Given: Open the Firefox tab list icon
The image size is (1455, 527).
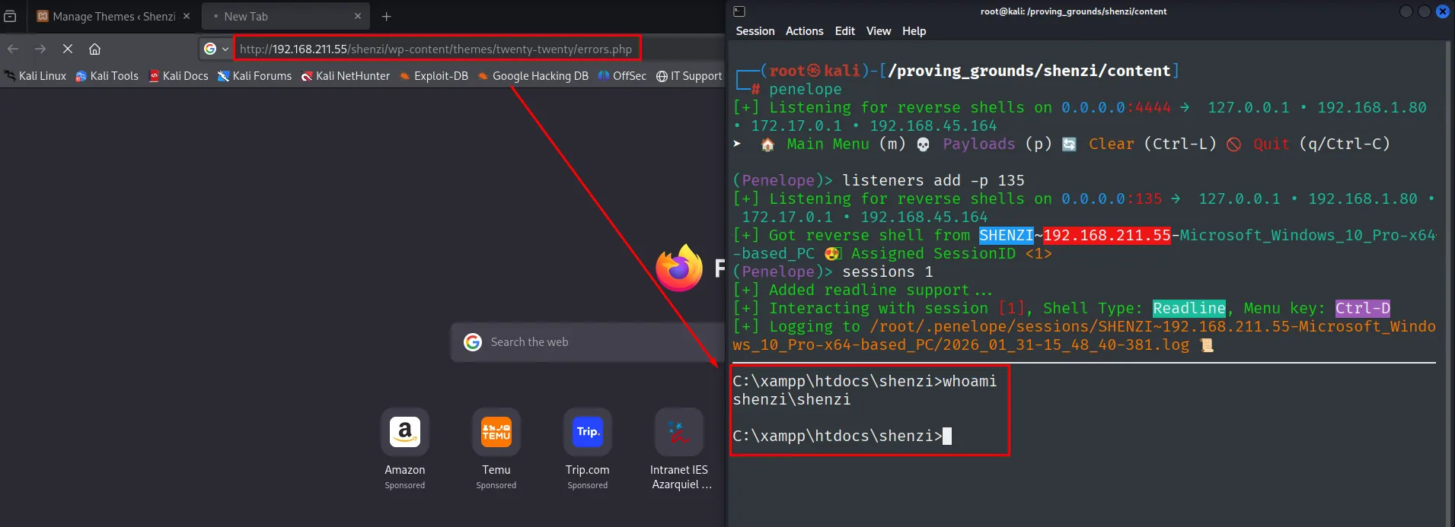Looking at the screenshot, I should coord(10,16).
